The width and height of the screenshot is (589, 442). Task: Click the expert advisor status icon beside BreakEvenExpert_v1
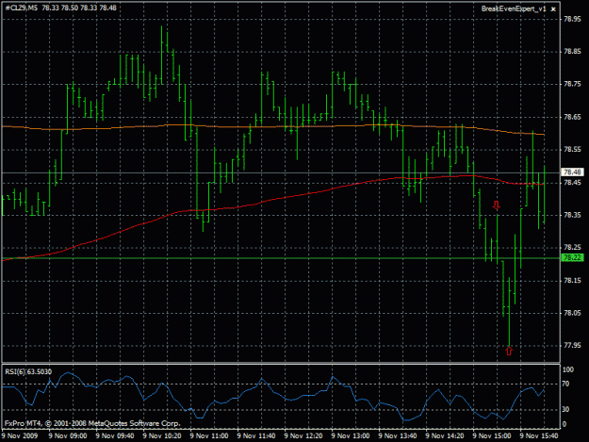(x=553, y=9)
